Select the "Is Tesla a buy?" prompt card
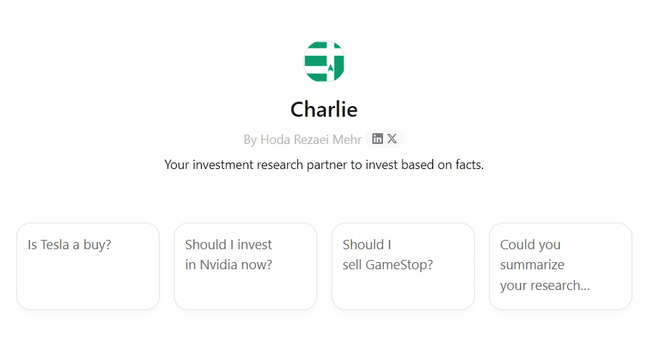Screen dimensions: 653x338 pyautogui.click(x=88, y=266)
